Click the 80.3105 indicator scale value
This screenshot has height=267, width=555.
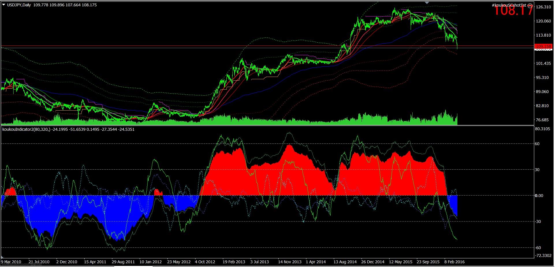[543, 129]
